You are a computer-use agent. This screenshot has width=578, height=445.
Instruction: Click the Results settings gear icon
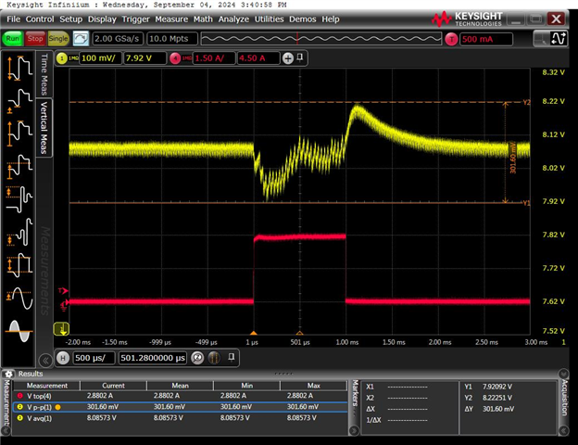coord(9,374)
